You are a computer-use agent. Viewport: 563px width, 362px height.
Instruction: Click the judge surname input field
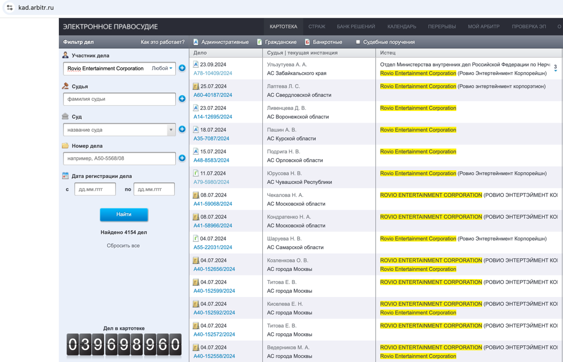pyautogui.click(x=119, y=99)
